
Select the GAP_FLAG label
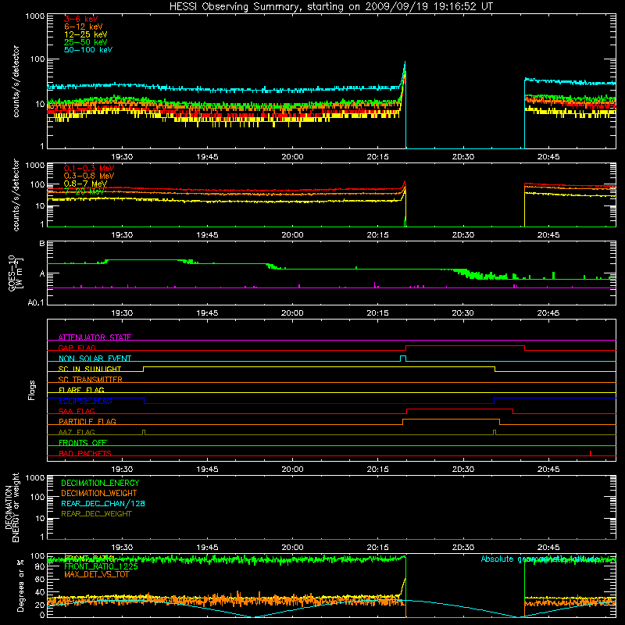tap(77, 348)
